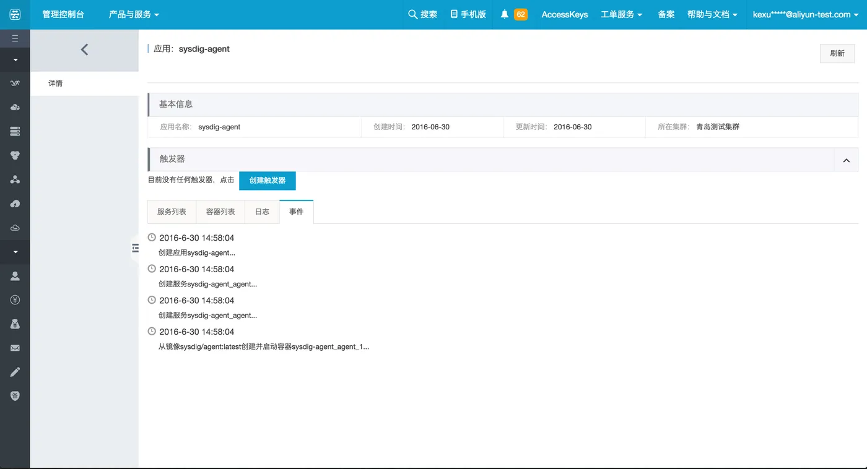867x469 pixels.
Task: Click the notification bell icon
Action: tap(505, 14)
